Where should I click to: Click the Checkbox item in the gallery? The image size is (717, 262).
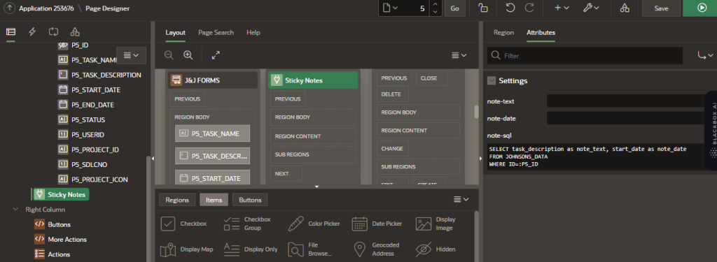tap(184, 224)
